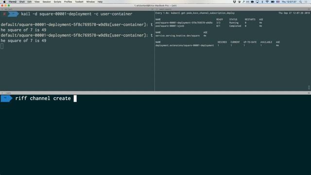Click the watch timestamp 'Thu Sep 27' text
This screenshot has width=311, height=175.
tap(294, 13)
